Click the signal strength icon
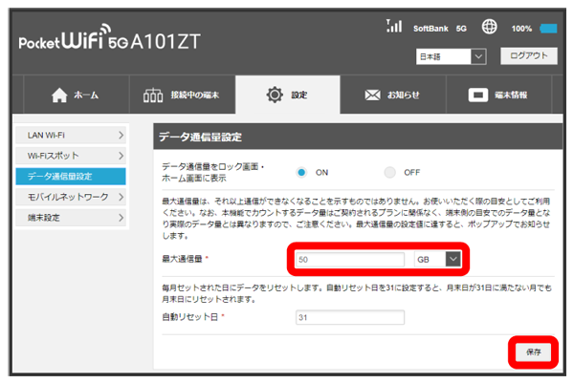 pos(393,27)
